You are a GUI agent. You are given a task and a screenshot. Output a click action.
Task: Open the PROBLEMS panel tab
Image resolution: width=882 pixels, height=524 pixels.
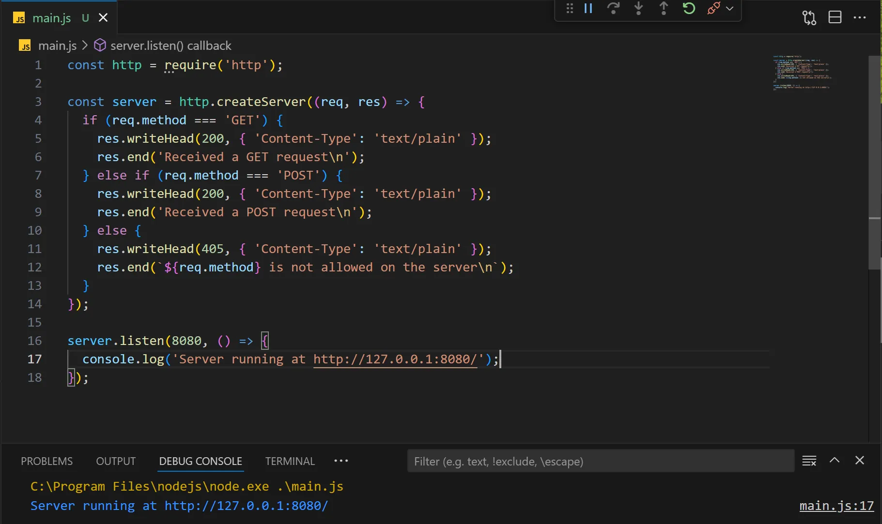[x=46, y=461]
